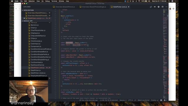
Task: Click the git blame "You, a few seconds ago" status
Action: tap(88, 100)
